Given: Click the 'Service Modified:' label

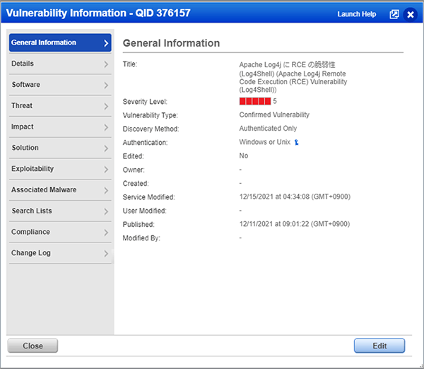Looking at the screenshot, I should tap(148, 197).
